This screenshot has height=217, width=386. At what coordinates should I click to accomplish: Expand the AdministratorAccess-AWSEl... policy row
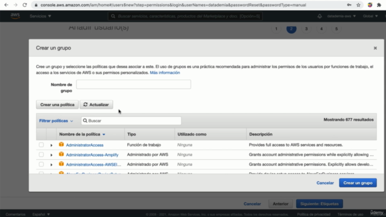pos(51,165)
